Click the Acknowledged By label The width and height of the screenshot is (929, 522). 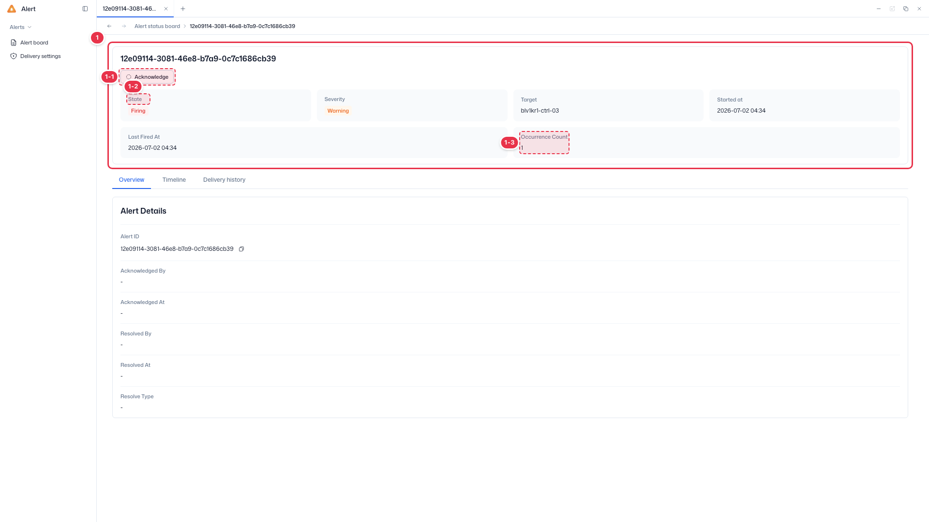[x=143, y=271]
